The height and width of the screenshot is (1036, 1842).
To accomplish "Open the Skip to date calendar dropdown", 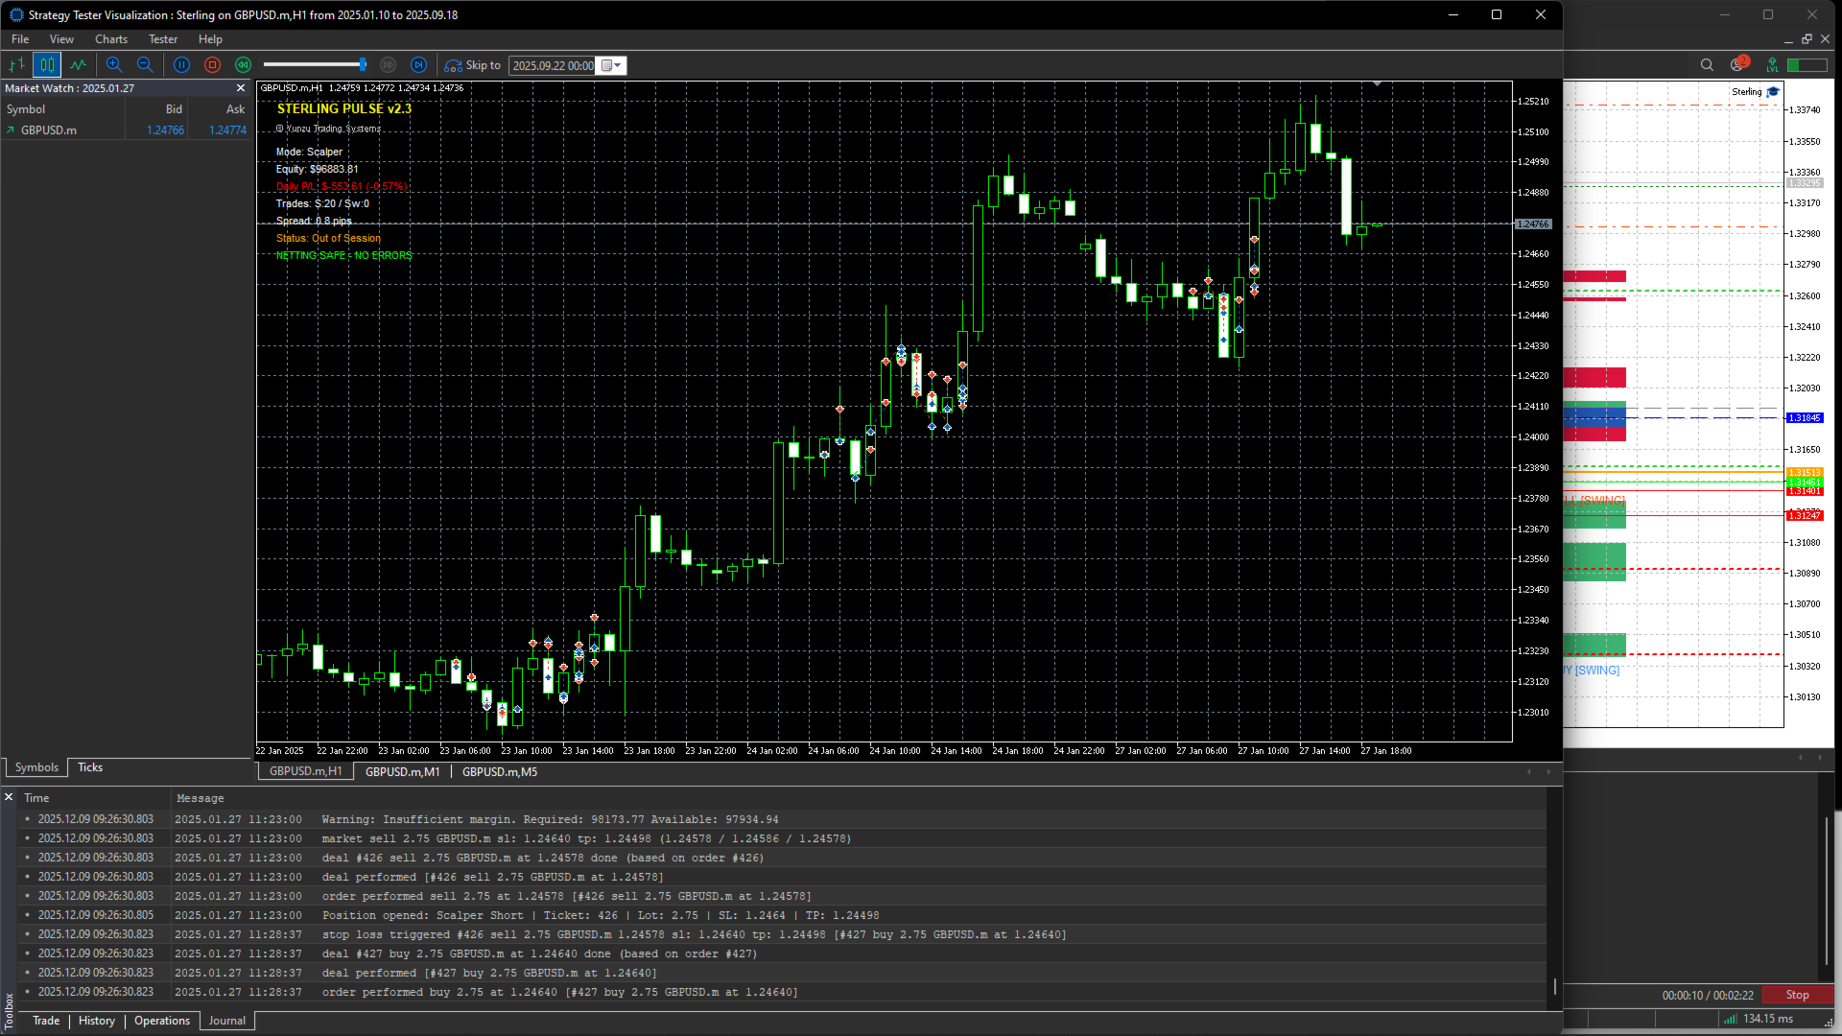I will 612,65.
